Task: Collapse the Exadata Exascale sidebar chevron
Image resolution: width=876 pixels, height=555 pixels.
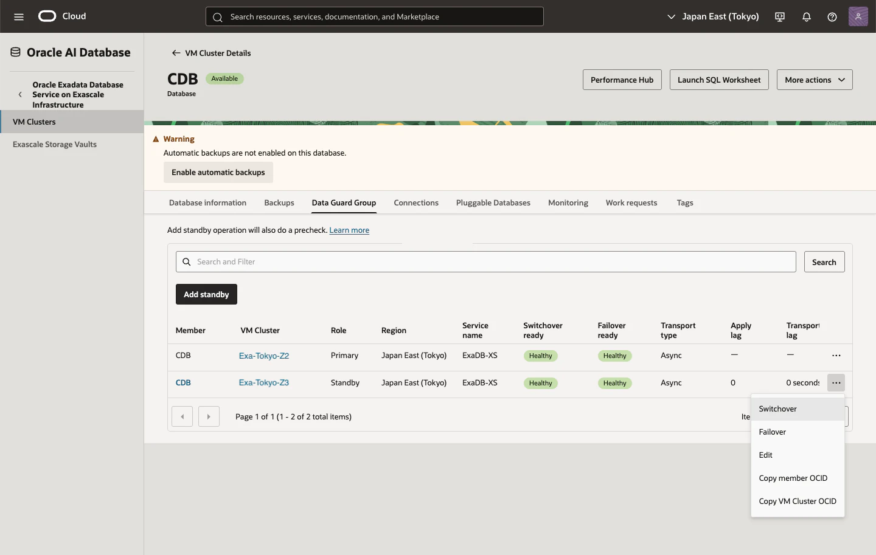Action: point(20,94)
